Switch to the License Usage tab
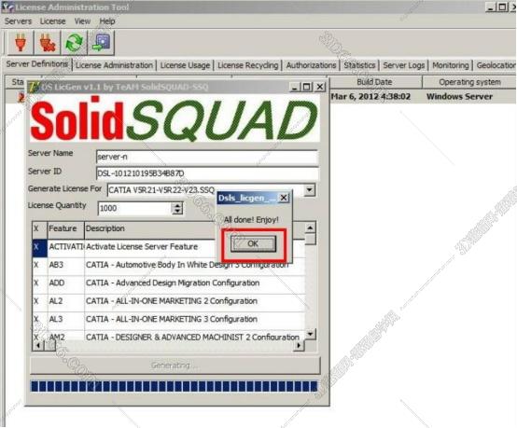Screen dimensions: 517x428 click(185, 65)
